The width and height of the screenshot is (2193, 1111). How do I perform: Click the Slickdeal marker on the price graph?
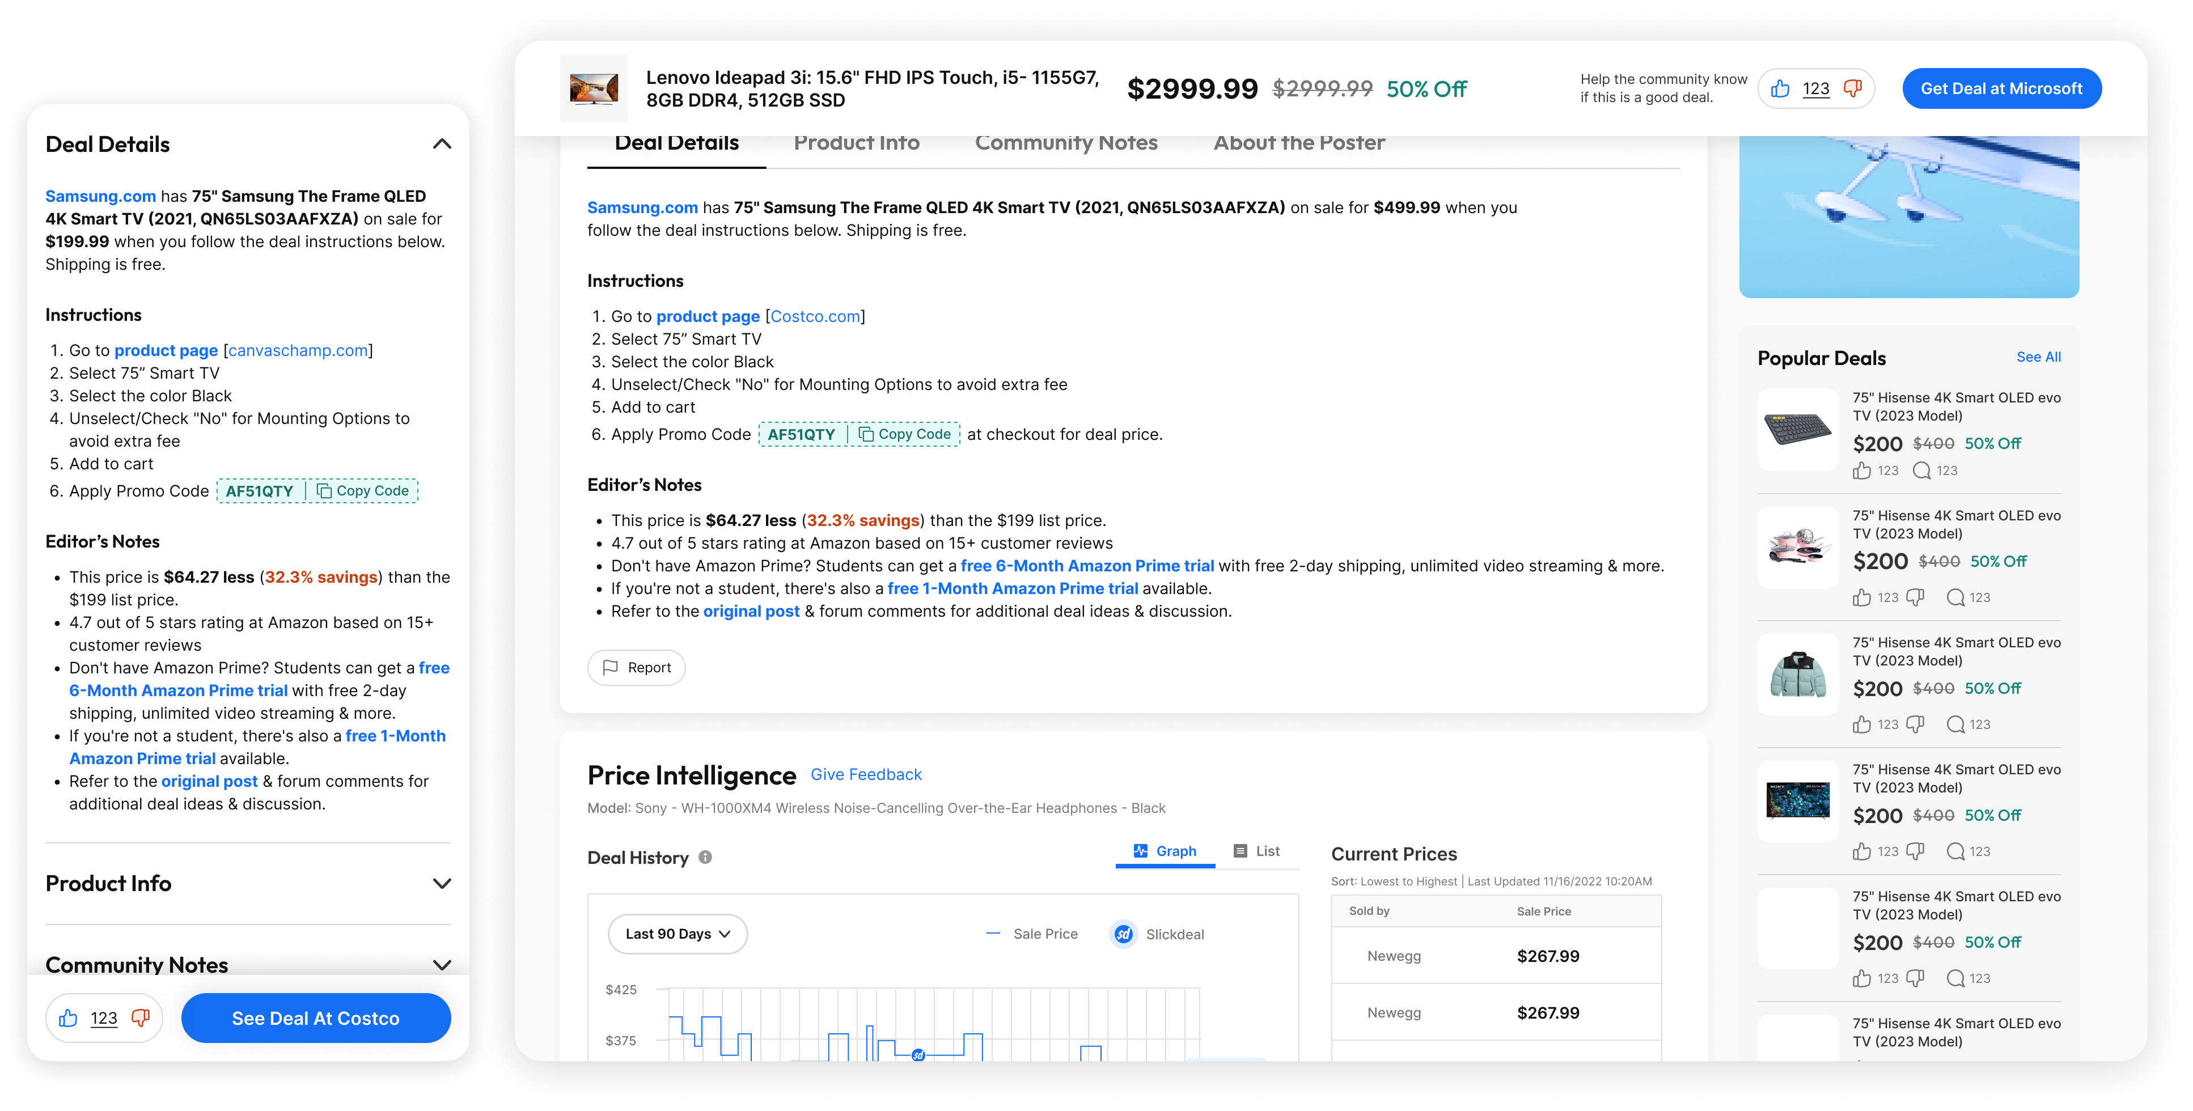(x=918, y=1055)
